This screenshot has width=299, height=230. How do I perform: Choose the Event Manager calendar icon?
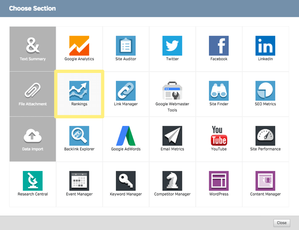(x=79, y=181)
